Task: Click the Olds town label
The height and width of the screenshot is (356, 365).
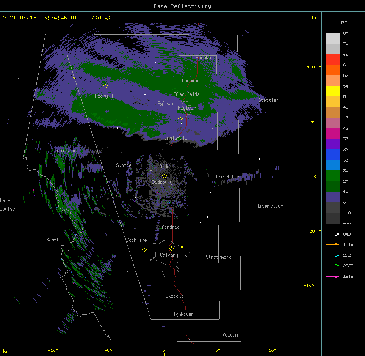Action: 164,167
